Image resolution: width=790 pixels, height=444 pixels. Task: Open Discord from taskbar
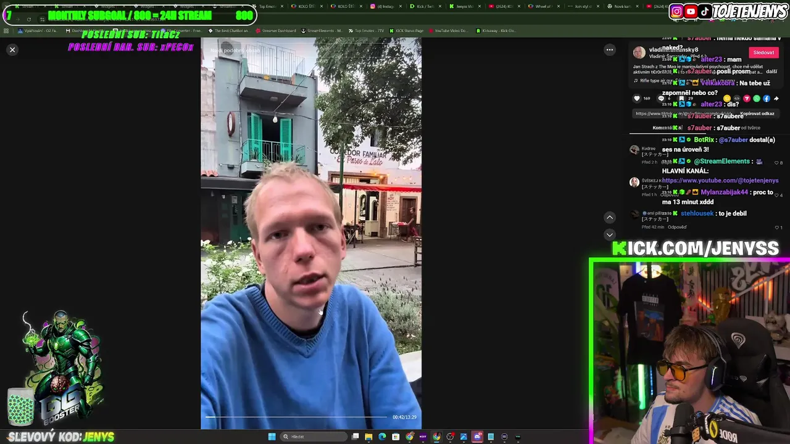coord(477,437)
